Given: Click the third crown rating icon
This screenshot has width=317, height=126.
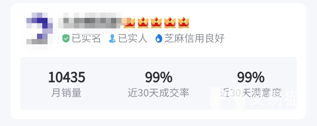Looking at the screenshot, I should click(156, 22).
